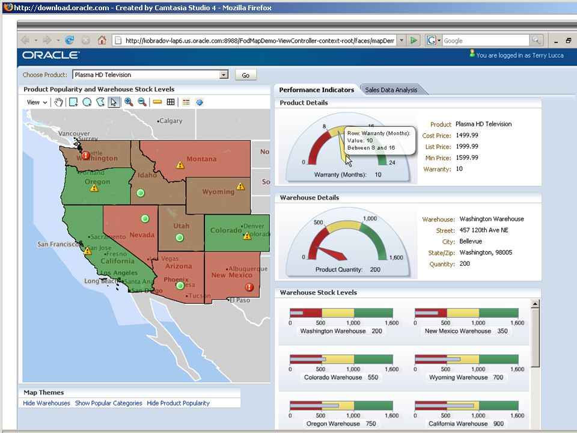Click the New Mexico Warehouse stock bar

466,313
